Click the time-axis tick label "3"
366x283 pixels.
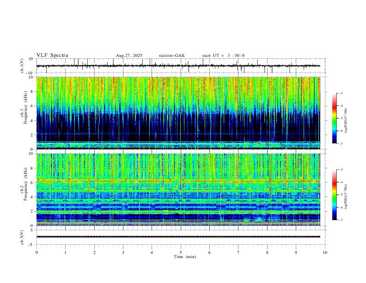coord(123,252)
